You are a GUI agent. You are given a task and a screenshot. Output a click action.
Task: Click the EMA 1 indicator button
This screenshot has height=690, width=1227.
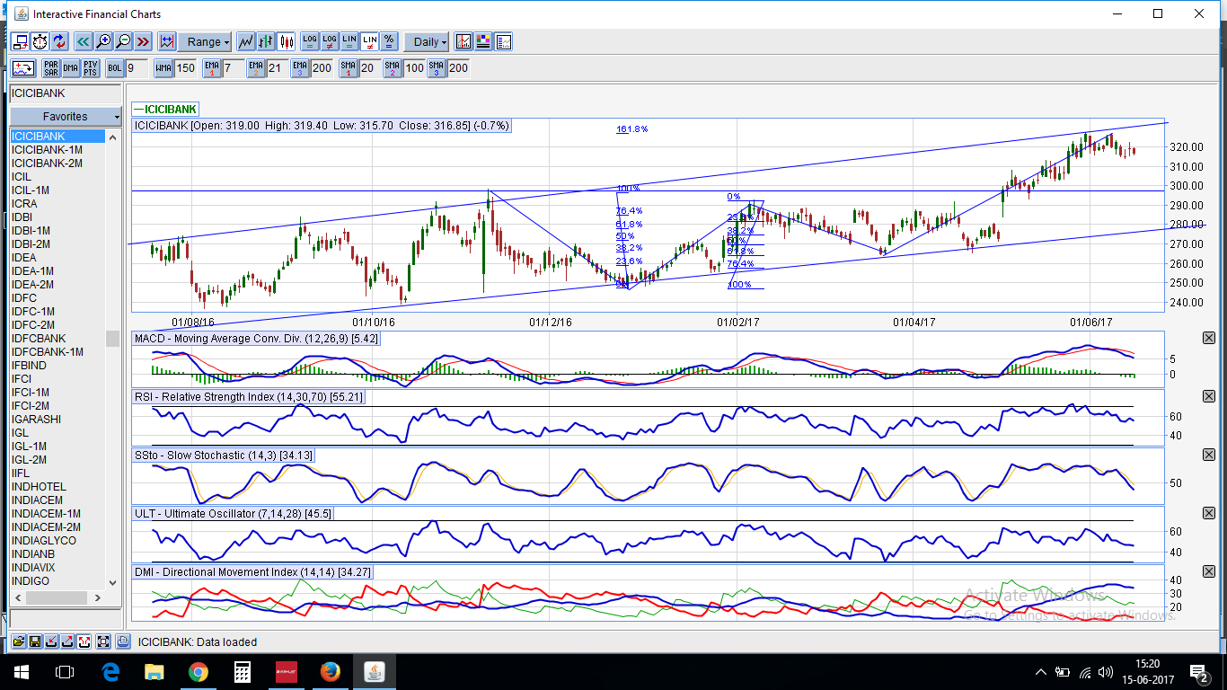point(212,67)
